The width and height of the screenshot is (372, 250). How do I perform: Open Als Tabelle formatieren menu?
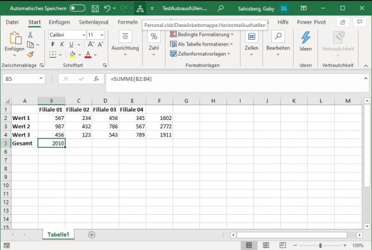pos(201,44)
